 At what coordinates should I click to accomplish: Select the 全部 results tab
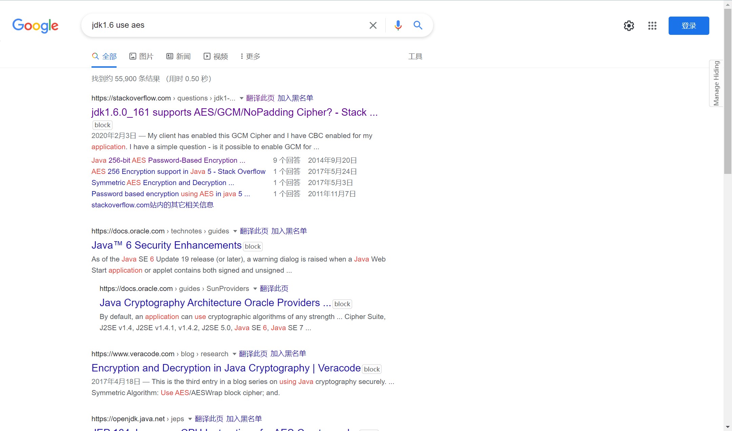pos(104,56)
